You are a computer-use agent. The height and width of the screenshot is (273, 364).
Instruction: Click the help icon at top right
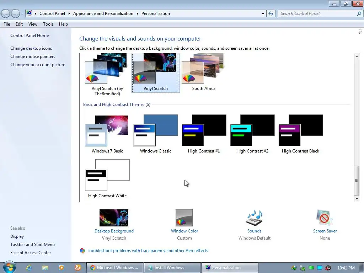pyautogui.click(x=360, y=31)
